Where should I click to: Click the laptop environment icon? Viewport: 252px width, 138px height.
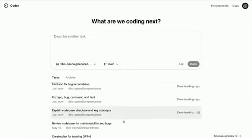(x=57, y=64)
